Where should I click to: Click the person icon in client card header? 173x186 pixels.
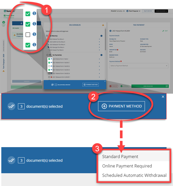coord(21,23)
